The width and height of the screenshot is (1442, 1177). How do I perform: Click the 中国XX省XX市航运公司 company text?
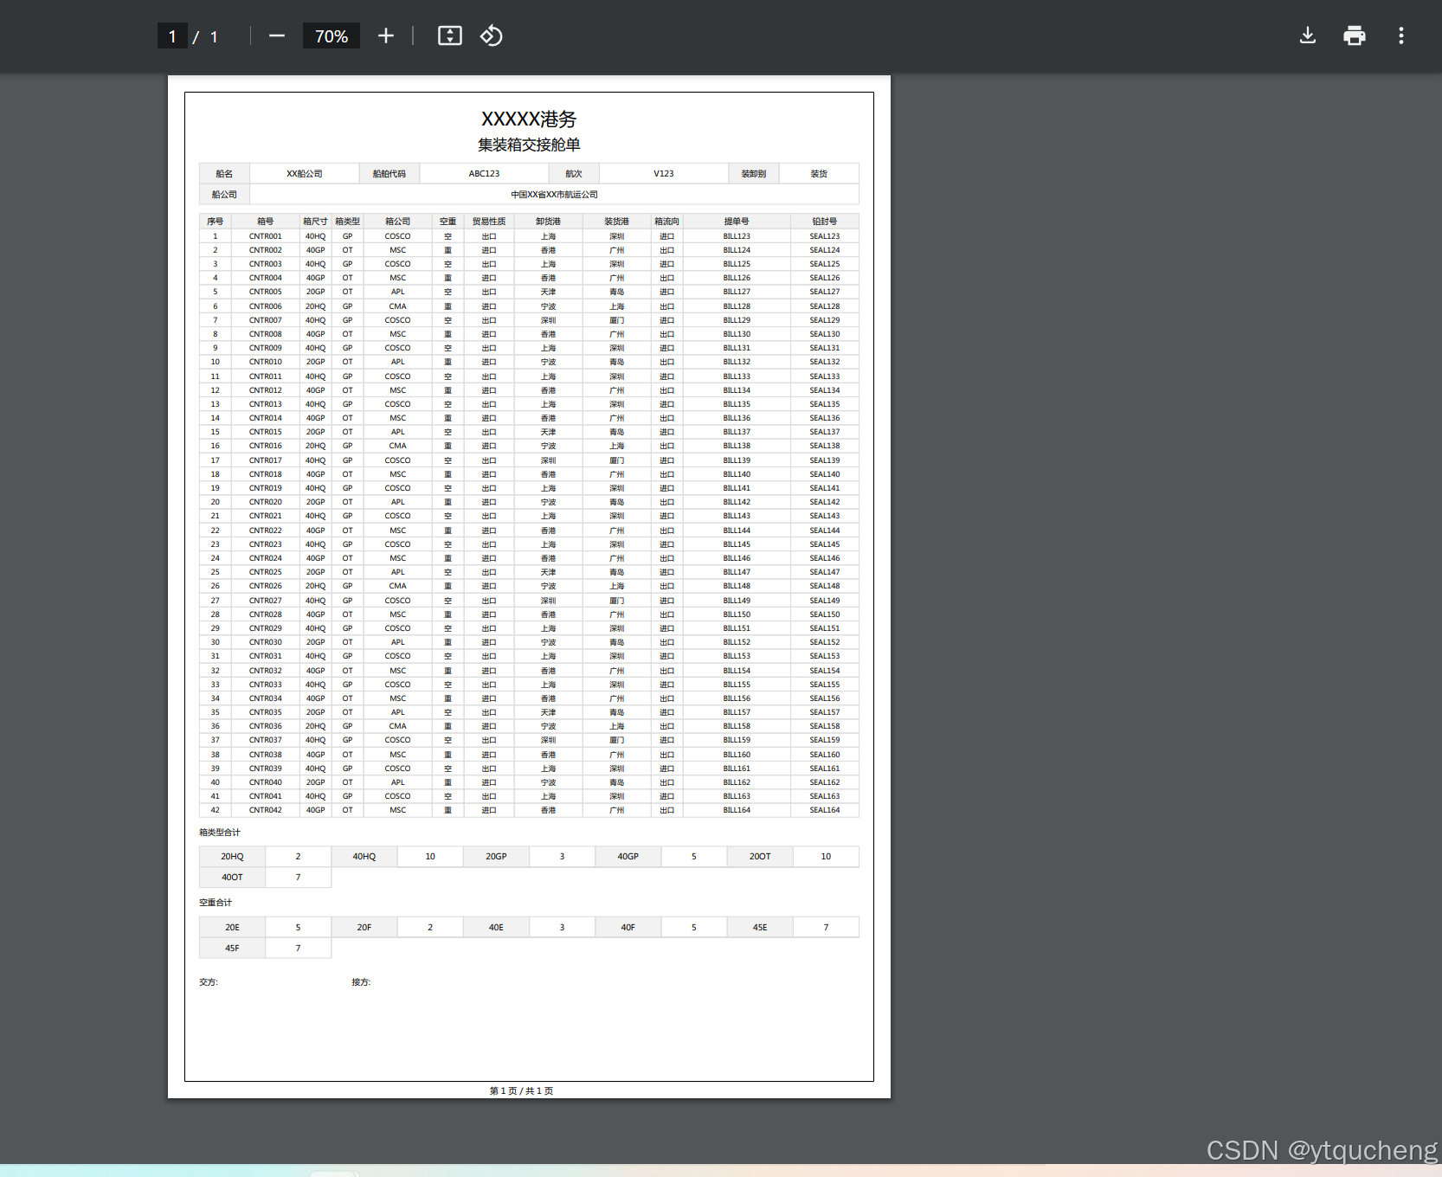pos(555,195)
